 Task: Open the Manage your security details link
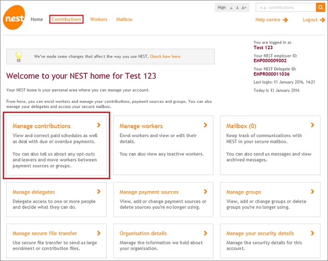pos(260,233)
